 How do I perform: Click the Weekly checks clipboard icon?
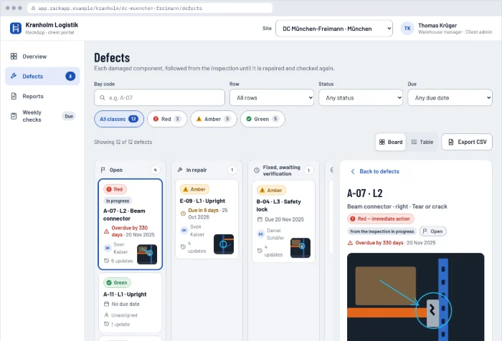tap(14, 116)
